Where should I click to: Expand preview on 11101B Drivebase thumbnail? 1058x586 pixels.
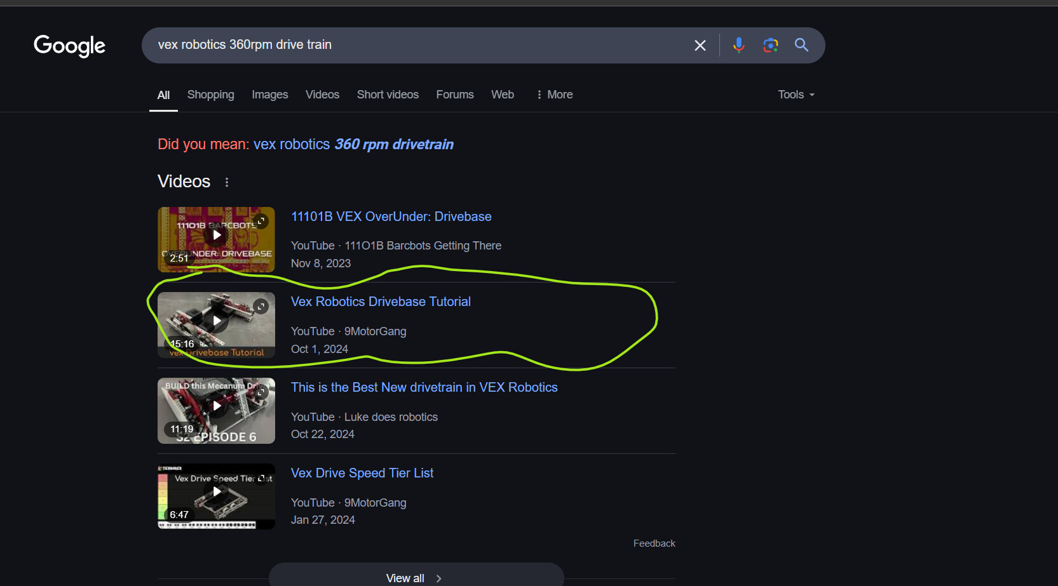(x=261, y=221)
